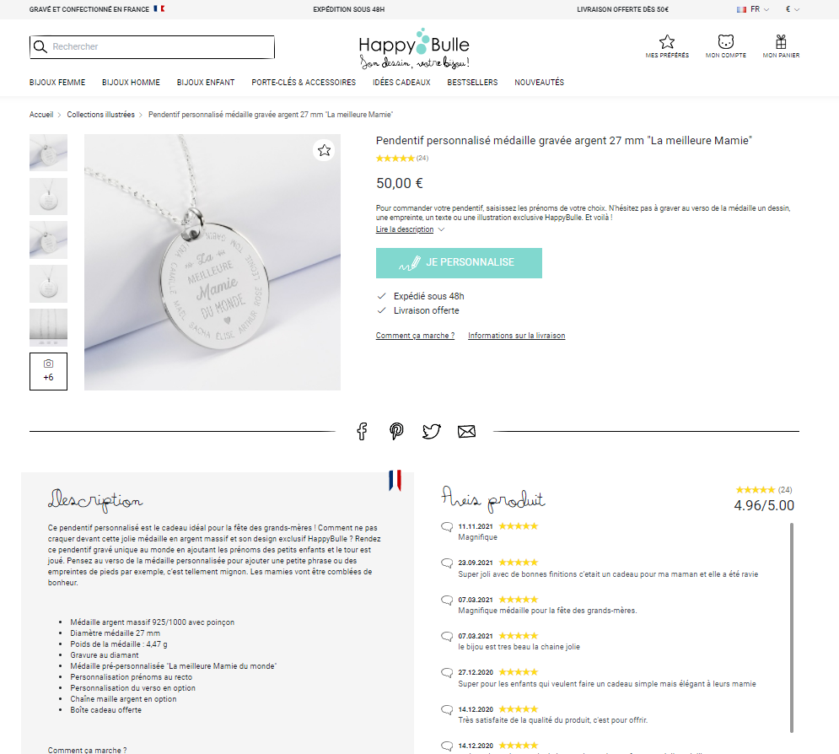
Task: Click the reviews list scrollbar
Action: tap(792, 627)
